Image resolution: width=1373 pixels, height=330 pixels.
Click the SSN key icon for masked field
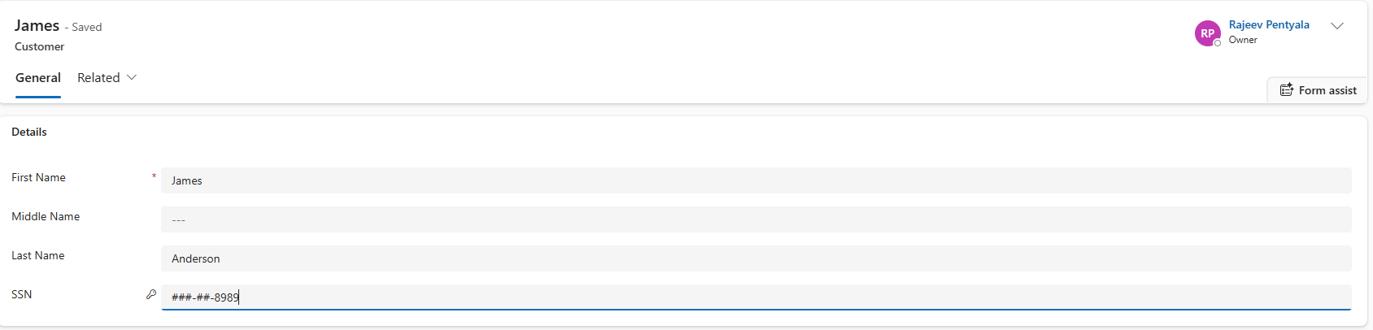click(151, 294)
